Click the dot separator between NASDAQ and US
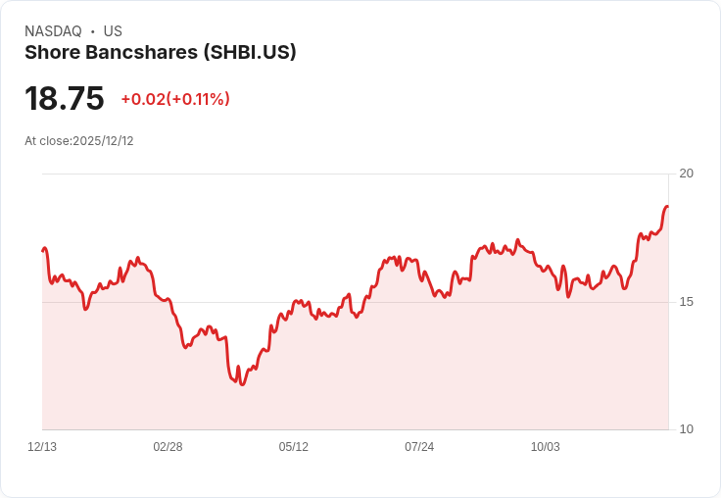Image resolution: width=721 pixels, height=498 pixels. [93, 31]
